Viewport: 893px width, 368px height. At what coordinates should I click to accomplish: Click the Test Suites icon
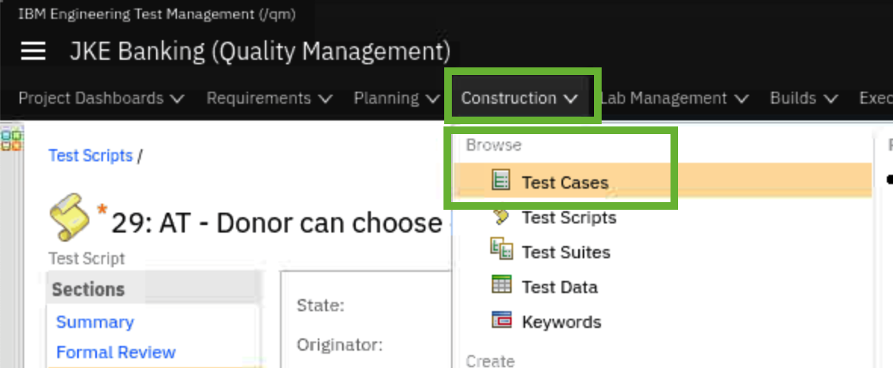coord(501,250)
